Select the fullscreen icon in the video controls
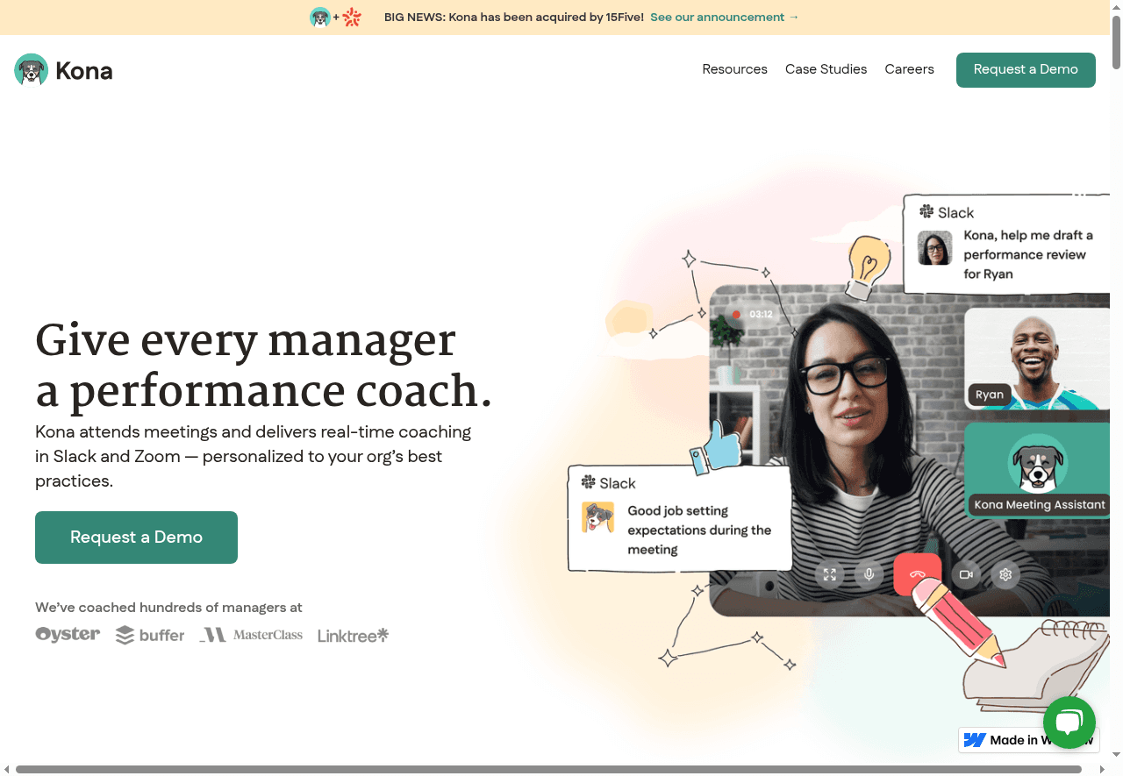The image size is (1123, 776). click(829, 574)
